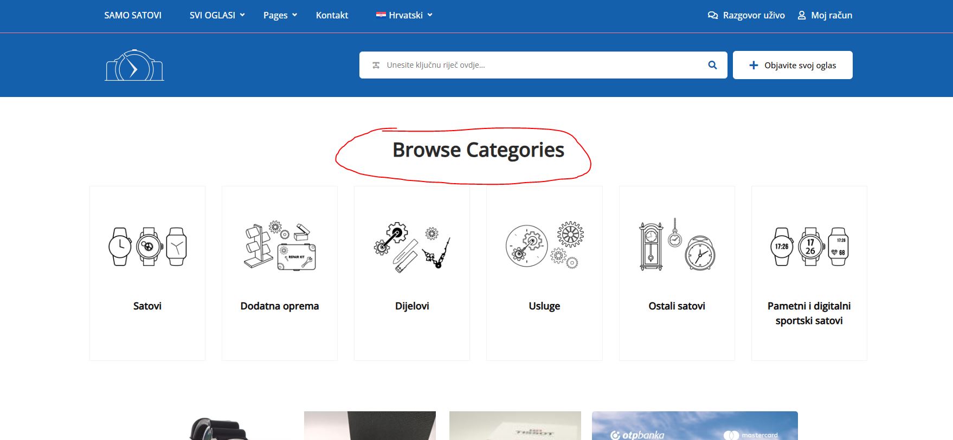953x440 pixels.
Task: Open the SVI OGLASI menu
Action: coord(213,15)
